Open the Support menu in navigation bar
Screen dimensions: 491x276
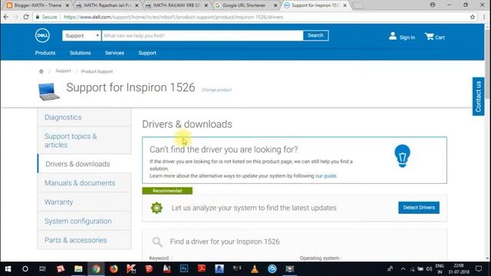coord(147,53)
